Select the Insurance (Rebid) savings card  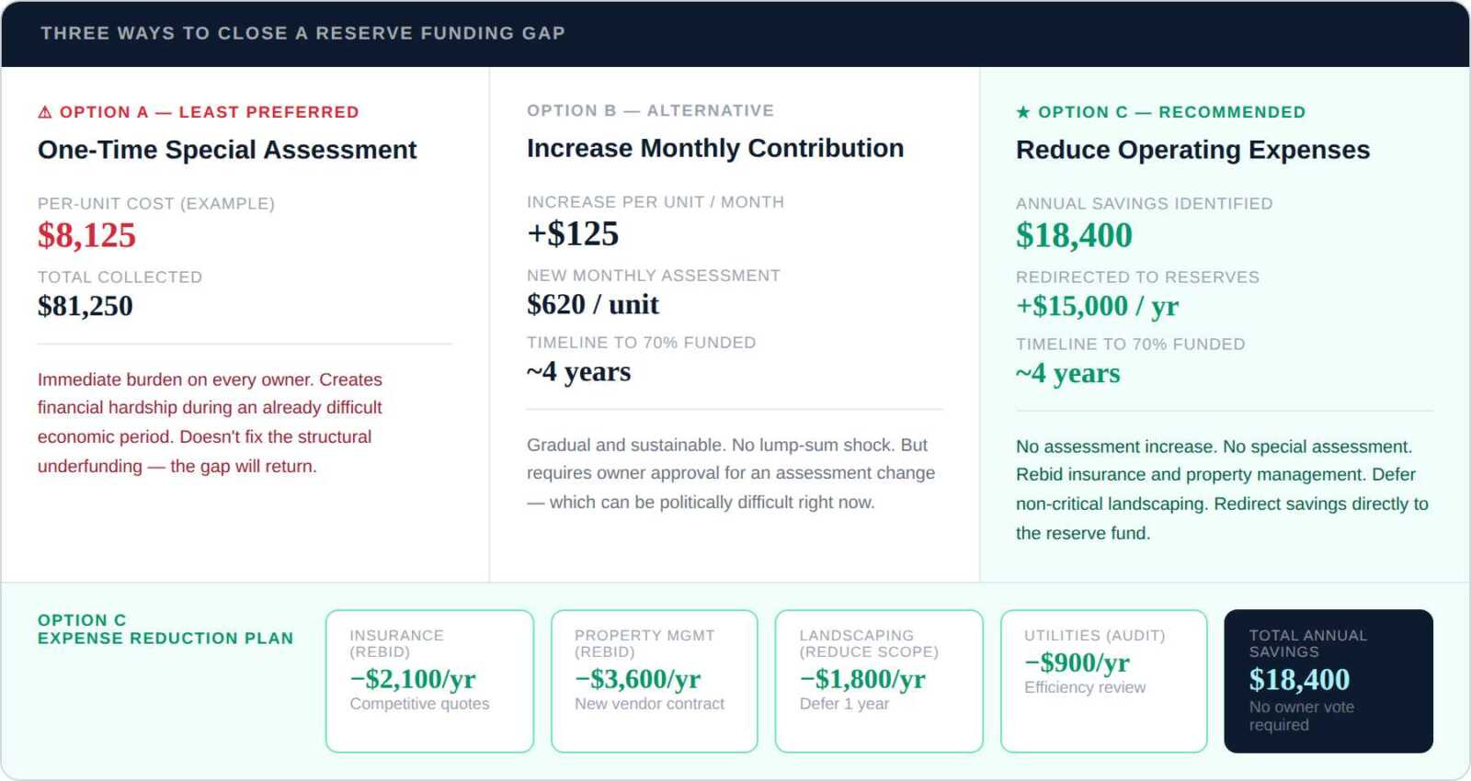coord(429,681)
